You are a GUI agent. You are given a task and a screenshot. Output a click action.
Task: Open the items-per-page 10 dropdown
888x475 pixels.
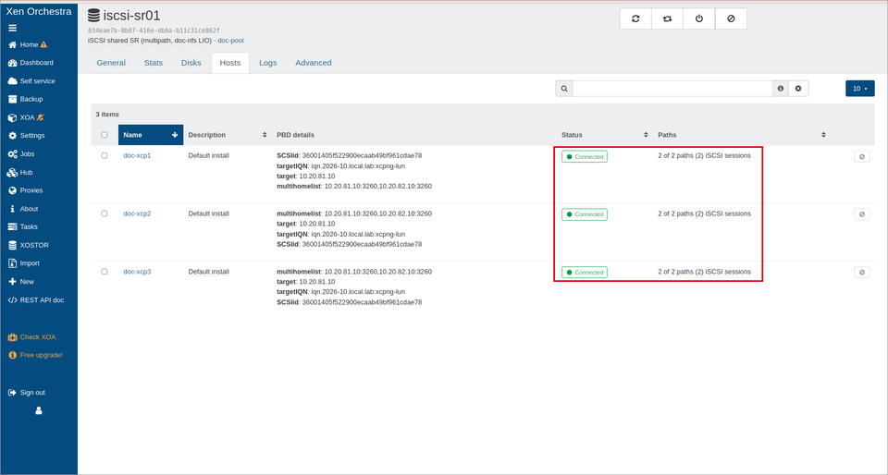click(x=859, y=89)
